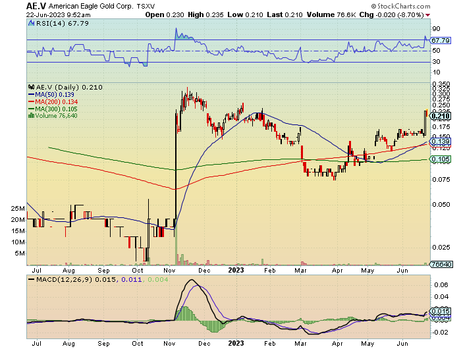This screenshot has height=349, width=461.
Task: Click the MA(50) 0.139 legend entry
Action: click(51, 94)
